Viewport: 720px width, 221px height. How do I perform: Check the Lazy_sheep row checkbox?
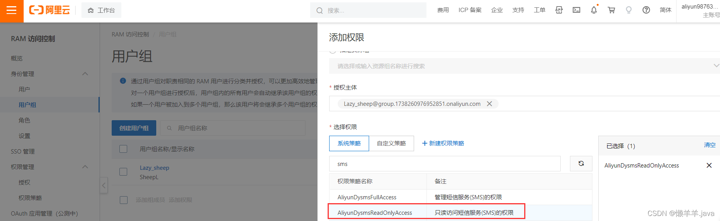123,172
